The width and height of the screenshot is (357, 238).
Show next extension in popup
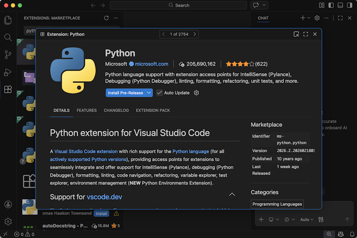pyautogui.click(x=195, y=34)
